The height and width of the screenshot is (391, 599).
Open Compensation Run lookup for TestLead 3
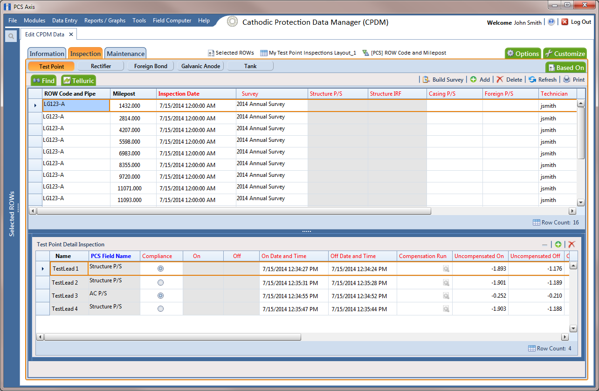point(446,296)
